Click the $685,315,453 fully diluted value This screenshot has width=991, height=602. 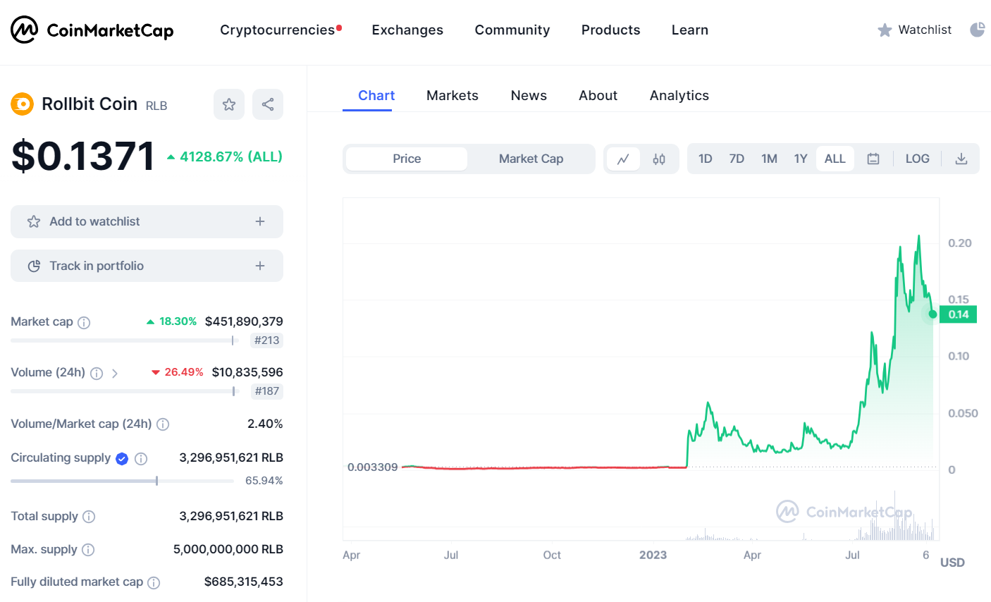point(244,582)
